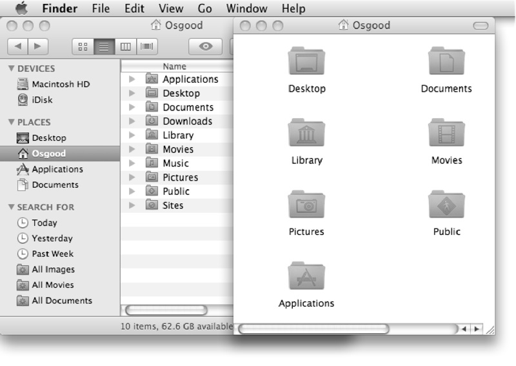Switch to icon view mode

83,46
